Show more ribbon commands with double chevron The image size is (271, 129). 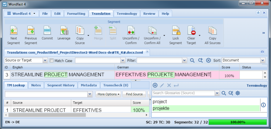tap(264, 33)
